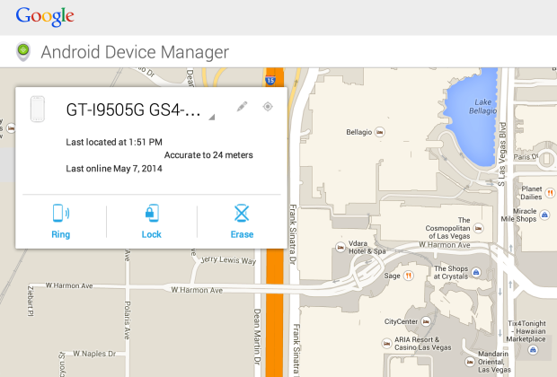Image resolution: width=557 pixels, height=377 pixels.
Task: Click the hotel marker left of device card
Action: pos(11,127)
